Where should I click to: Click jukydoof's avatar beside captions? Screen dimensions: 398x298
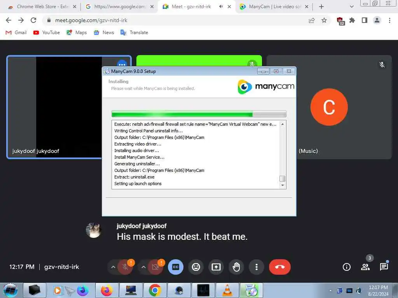pos(93,230)
